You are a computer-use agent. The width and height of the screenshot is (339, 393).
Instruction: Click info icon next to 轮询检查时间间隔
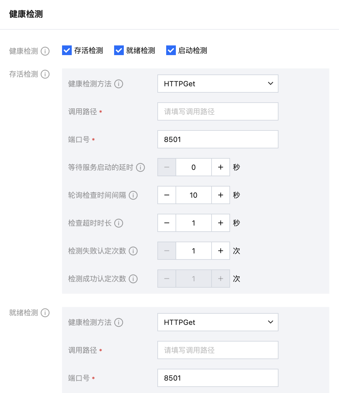[133, 195]
